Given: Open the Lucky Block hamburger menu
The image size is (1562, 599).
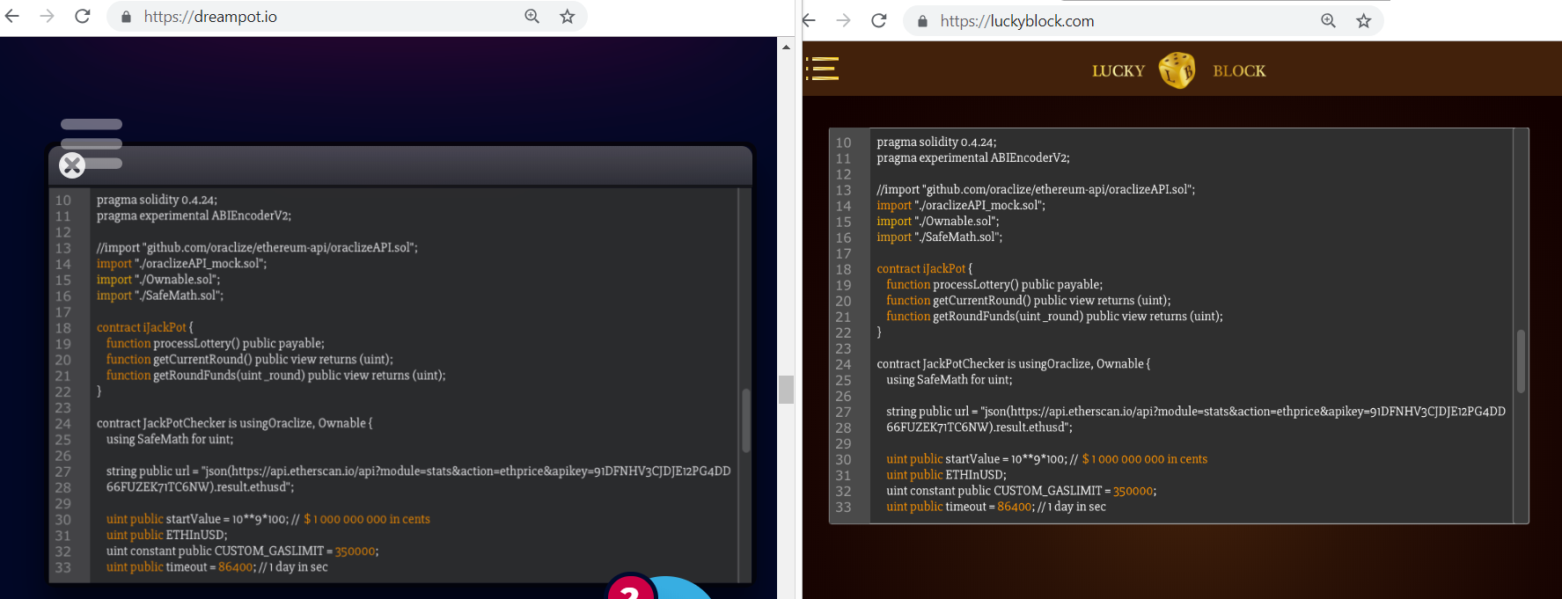Looking at the screenshot, I should pos(822,69).
